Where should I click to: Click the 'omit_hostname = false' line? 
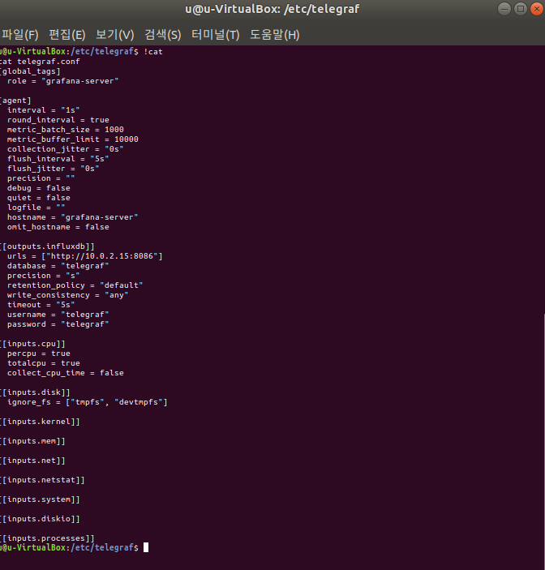click(58, 227)
